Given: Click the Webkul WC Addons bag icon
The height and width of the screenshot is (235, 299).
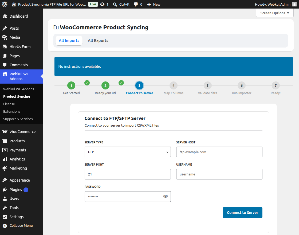Looking at the screenshot, I should (x=5, y=74).
